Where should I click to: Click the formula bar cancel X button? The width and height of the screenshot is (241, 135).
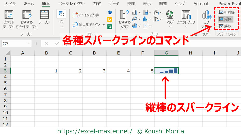click(x=46, y=43)
